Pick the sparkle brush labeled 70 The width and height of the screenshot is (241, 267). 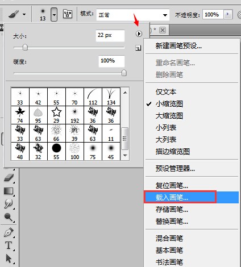(x=74, y=97)
